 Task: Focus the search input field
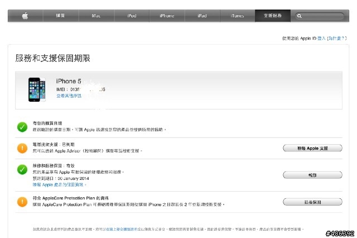coord(320,16)
